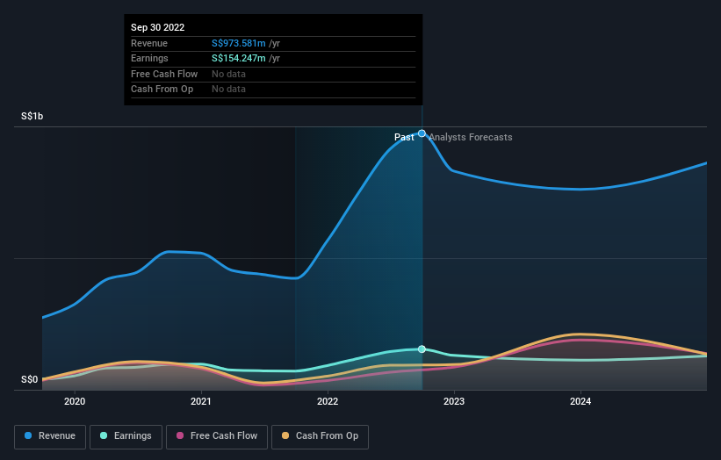
Task: Click the 'Earnings' label in the tooltip
Action: click(149, 58)
